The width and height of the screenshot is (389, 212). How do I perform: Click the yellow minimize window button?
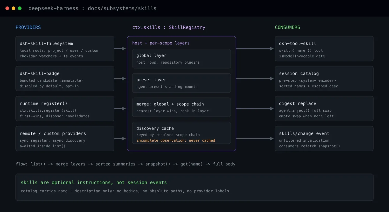pos(13,8)
